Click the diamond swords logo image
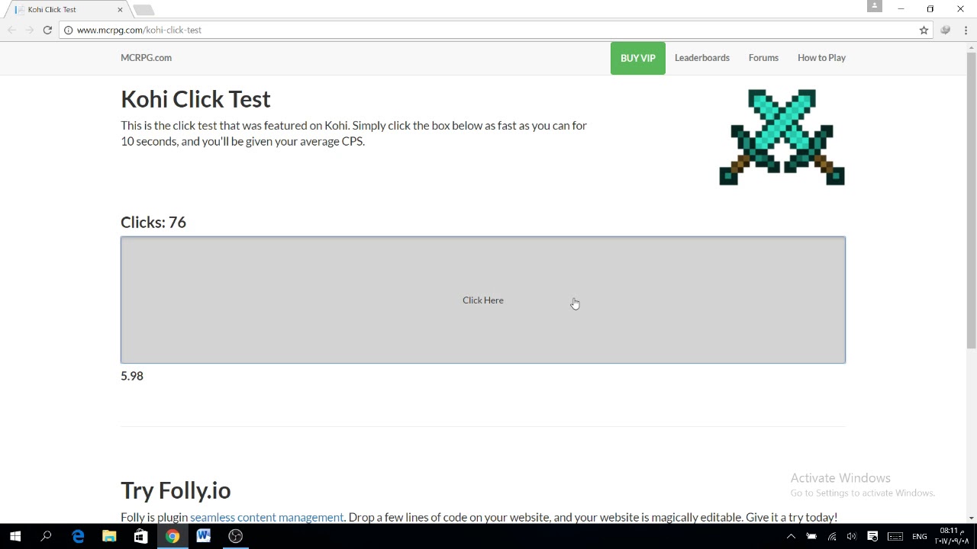This screenshot has height=549, width=977. pos(782,137)
